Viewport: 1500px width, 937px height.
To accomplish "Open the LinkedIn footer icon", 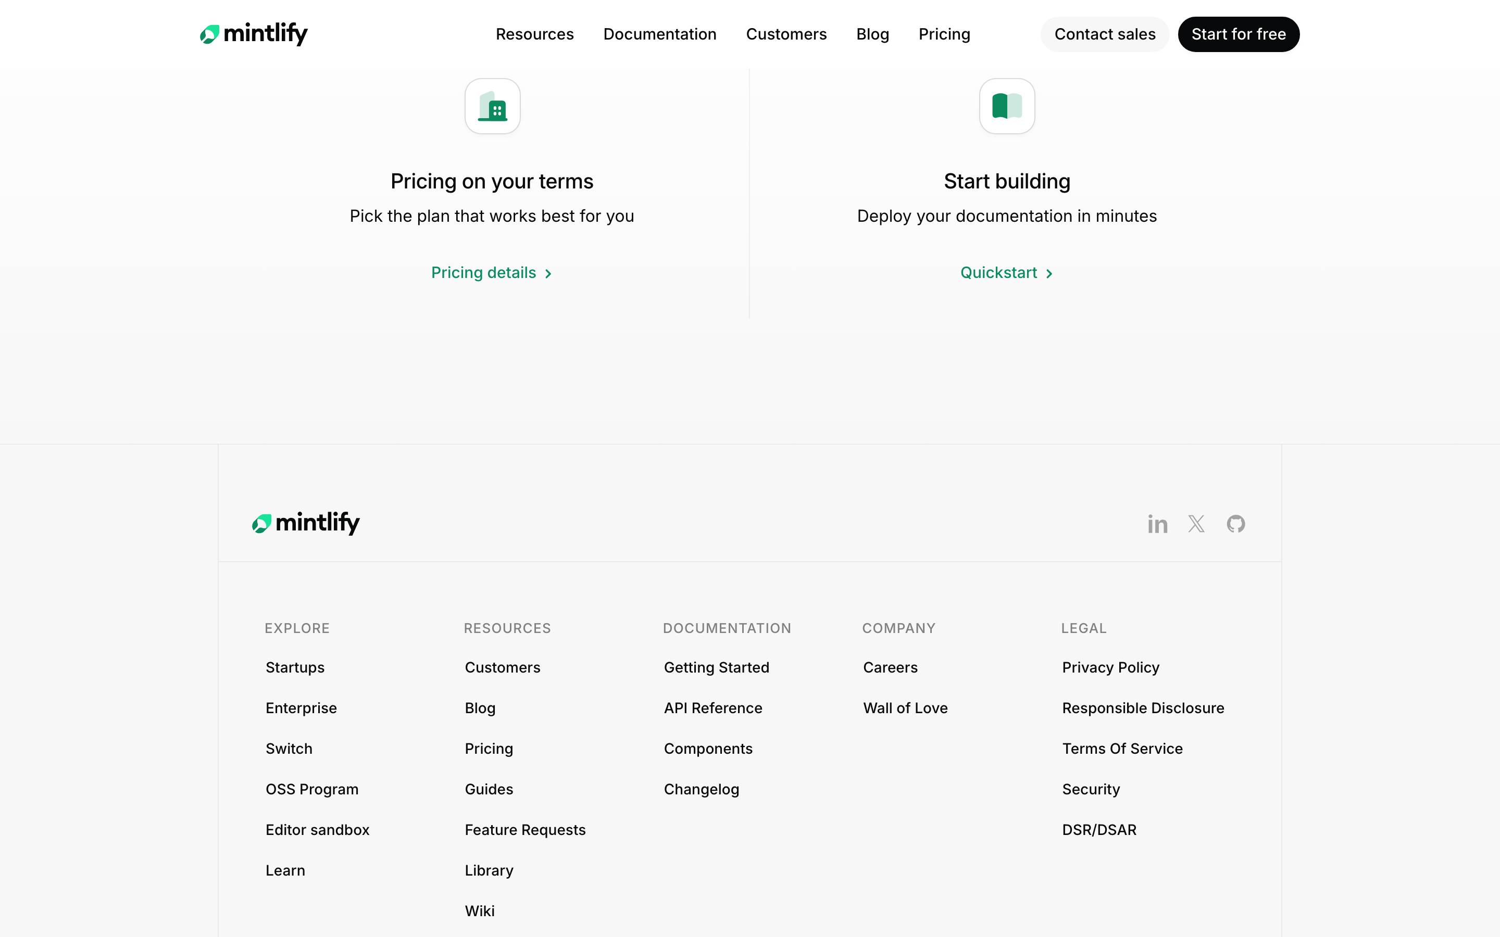I will [x=1157, y=524].
